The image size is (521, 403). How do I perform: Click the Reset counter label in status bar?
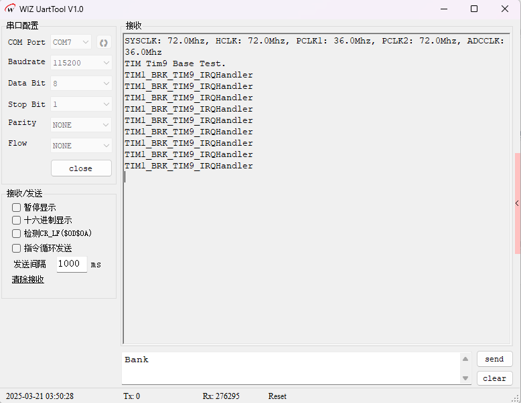point(277,396)
